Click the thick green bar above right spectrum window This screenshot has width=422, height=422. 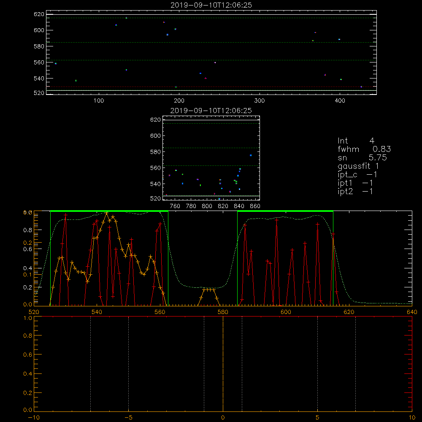click(x=285, y=211)
